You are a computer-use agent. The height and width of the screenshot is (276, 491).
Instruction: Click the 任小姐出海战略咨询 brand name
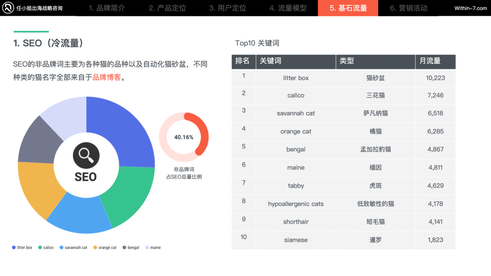[40, 8]
